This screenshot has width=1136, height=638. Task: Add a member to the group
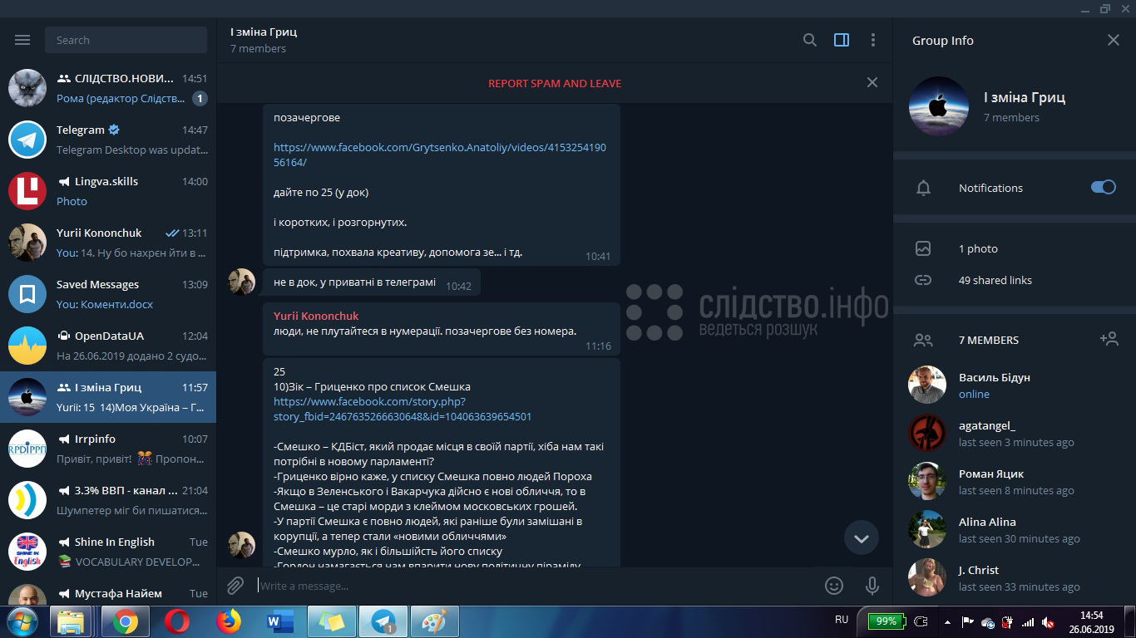(1109, 339)
